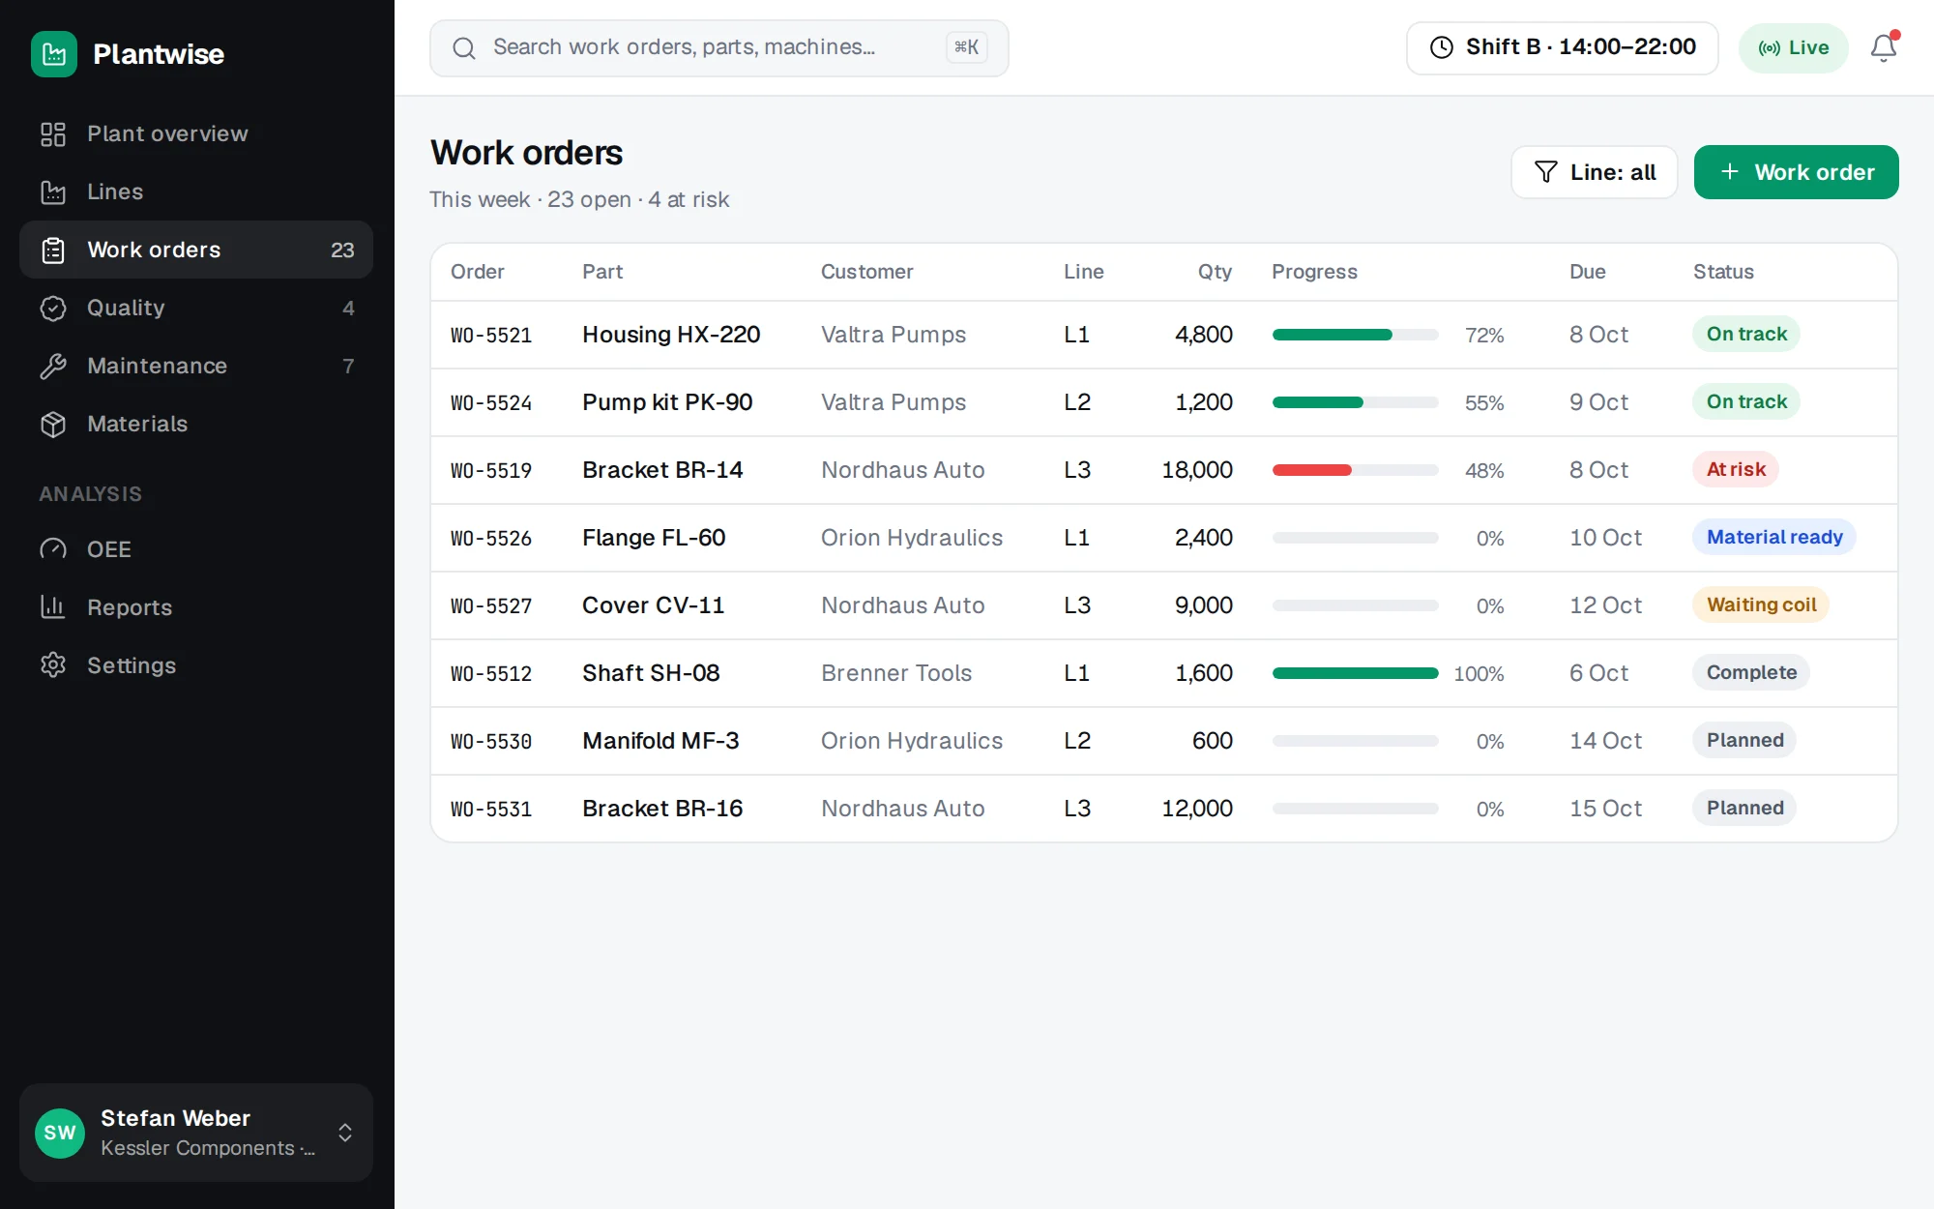This screenshot has height=1209, width=1934.
Task: Select Flange FL-60 part
Action: click(654, 538)
